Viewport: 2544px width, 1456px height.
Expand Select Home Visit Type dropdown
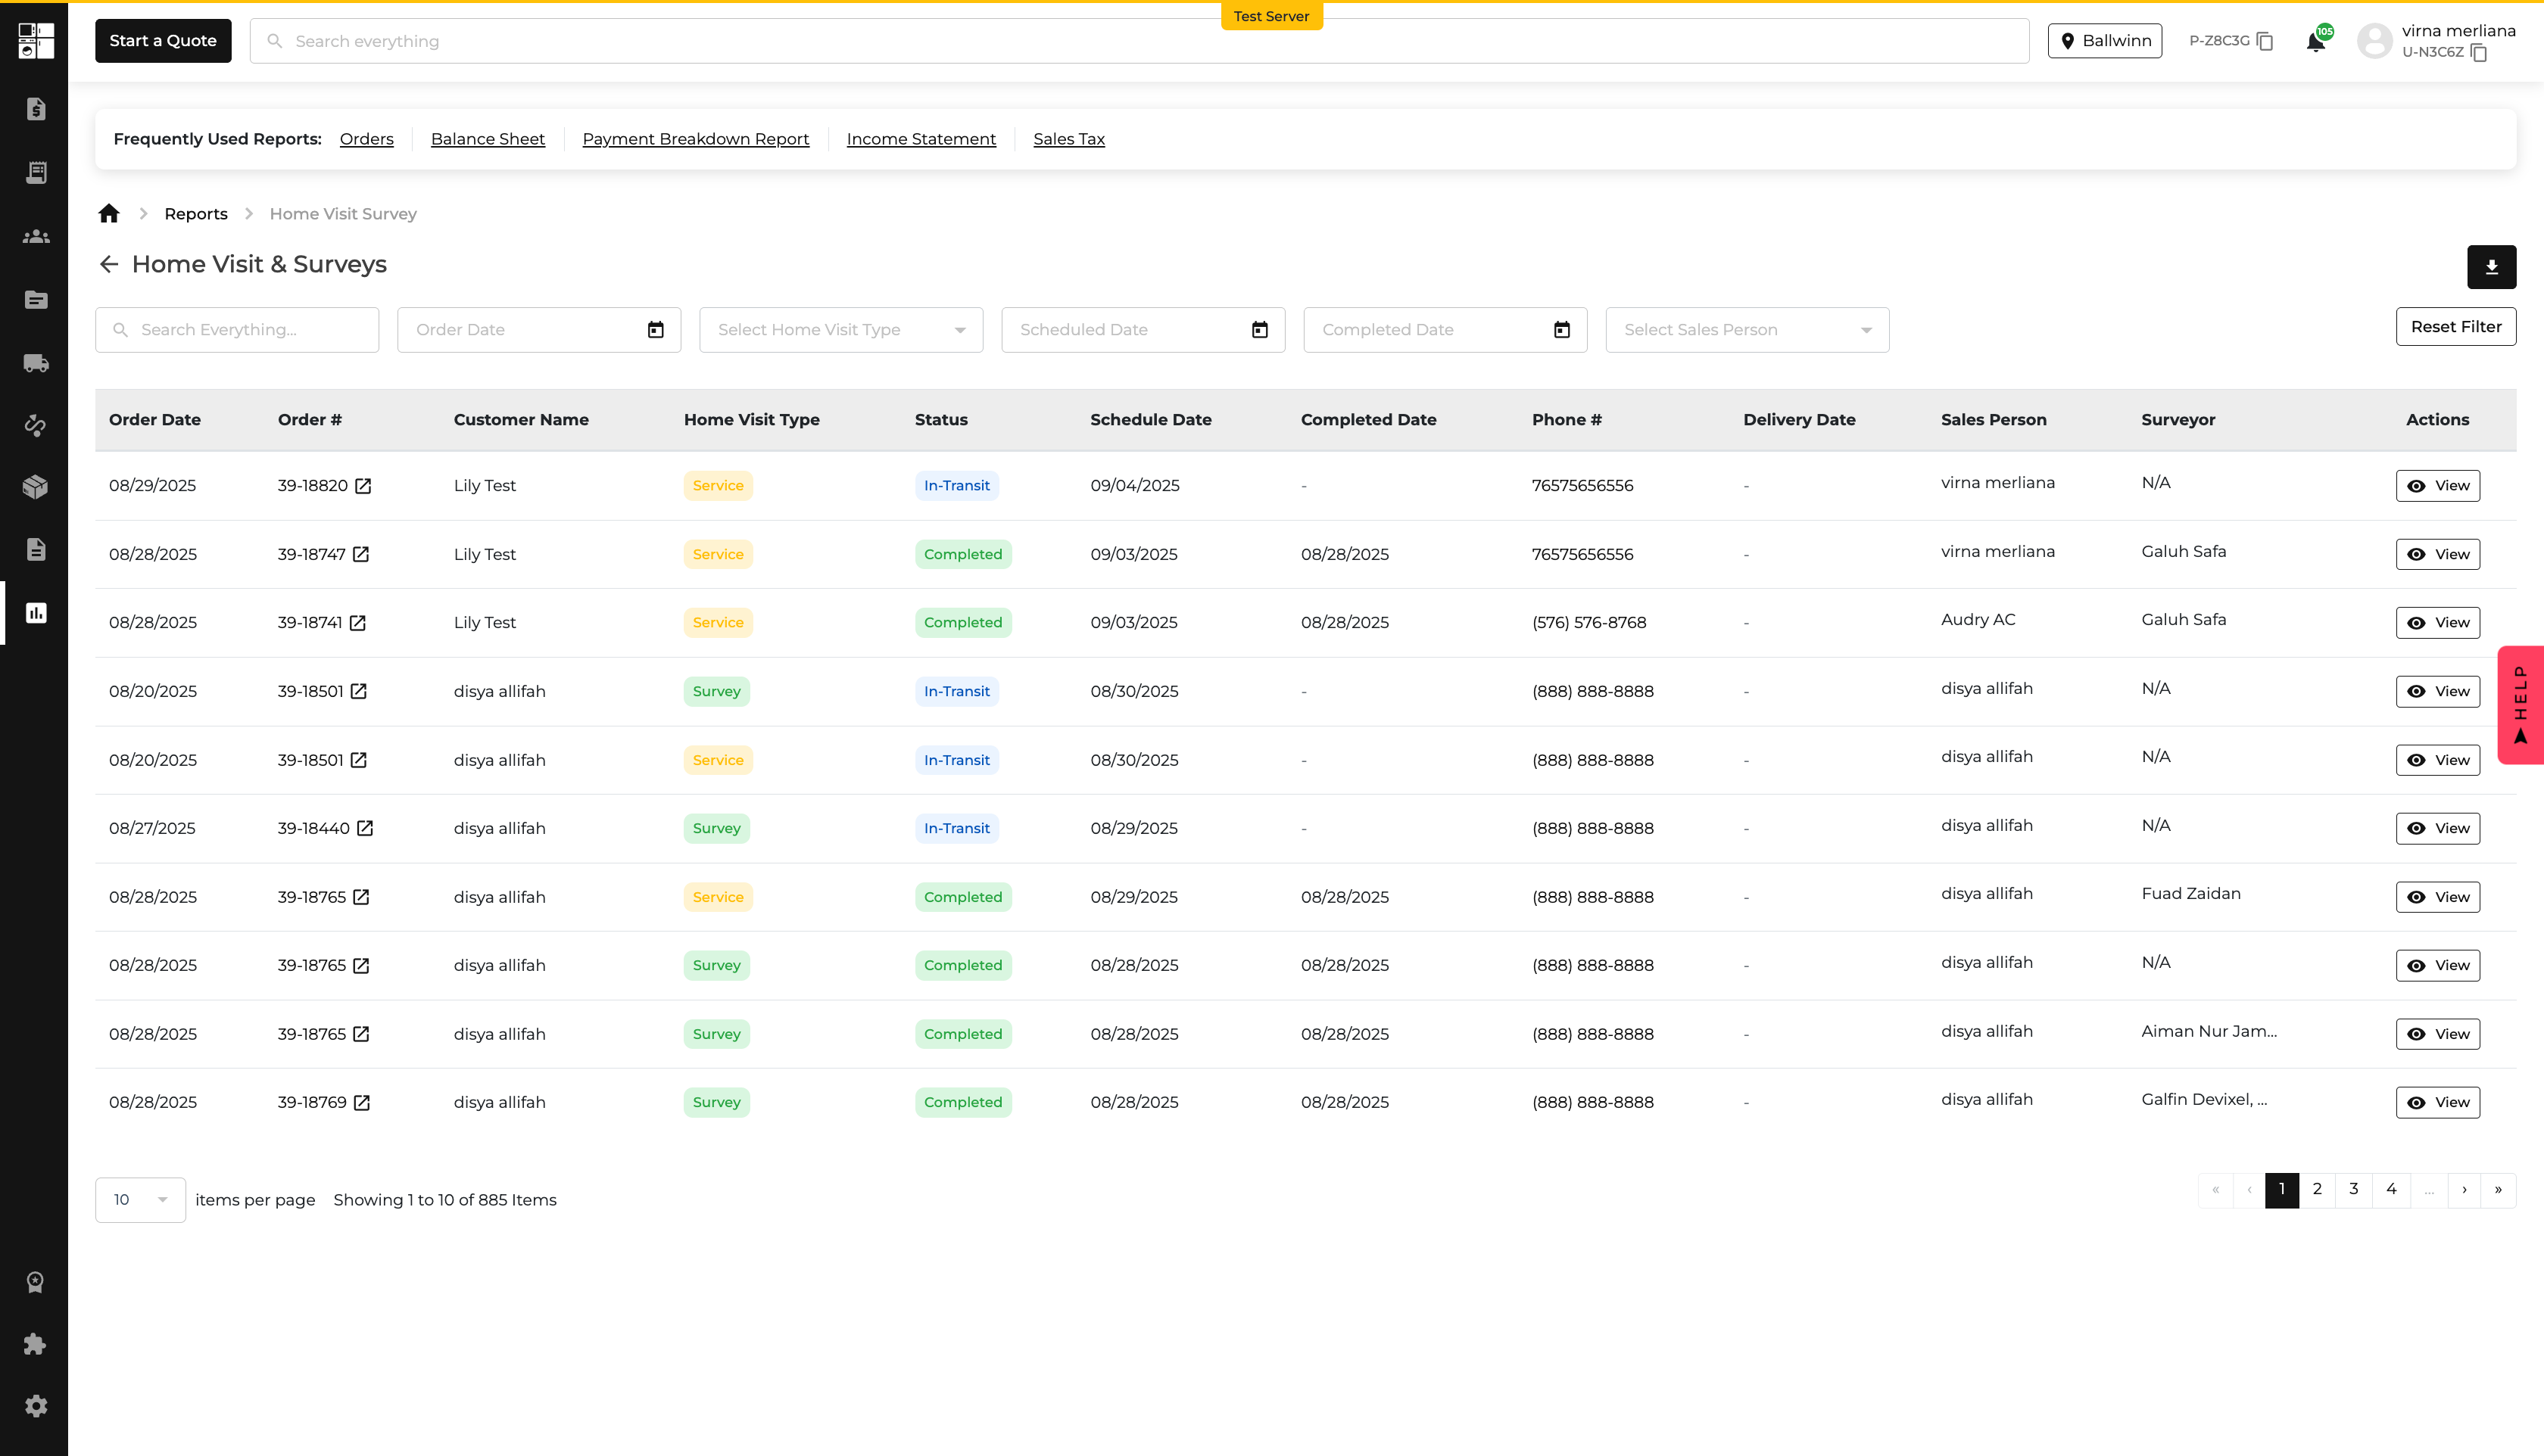point(840,330)
